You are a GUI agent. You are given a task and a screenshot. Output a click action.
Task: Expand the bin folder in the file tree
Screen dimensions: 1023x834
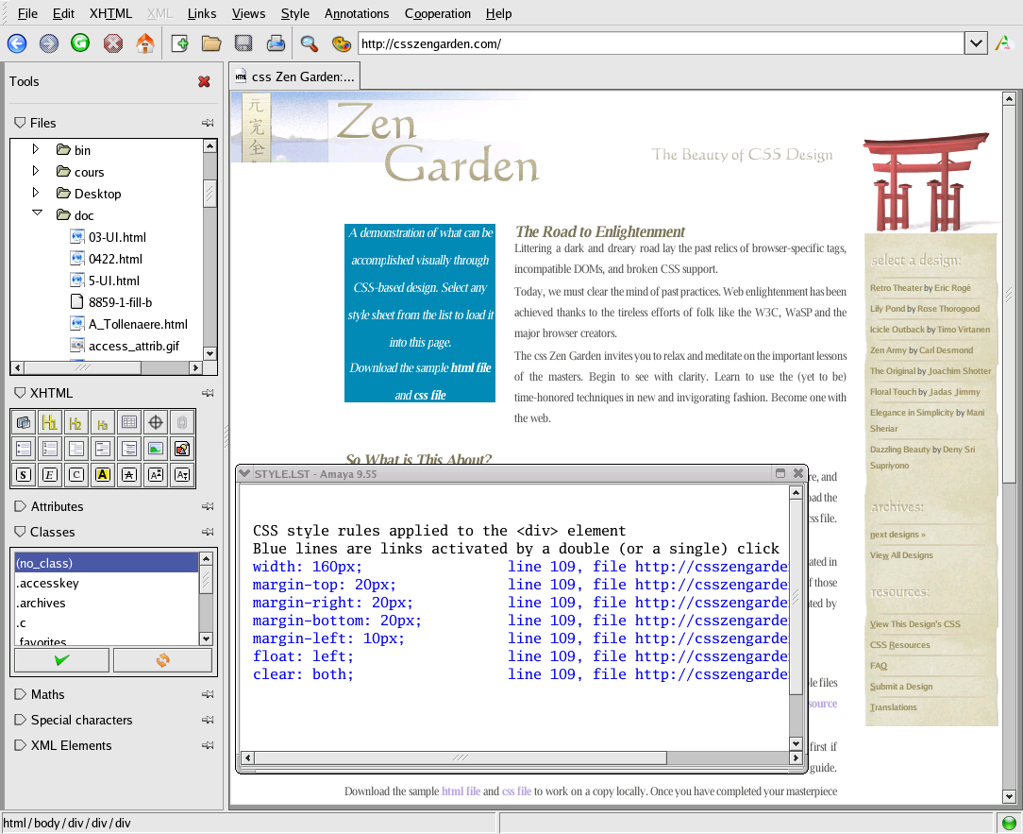36,149
